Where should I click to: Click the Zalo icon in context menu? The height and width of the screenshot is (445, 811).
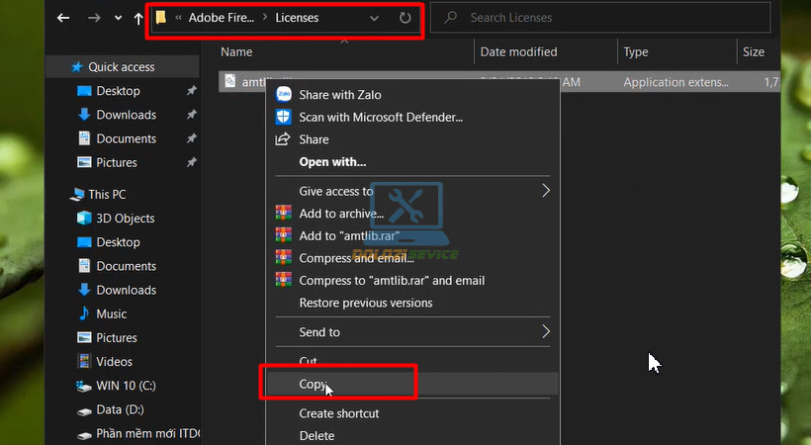point(284,95)
